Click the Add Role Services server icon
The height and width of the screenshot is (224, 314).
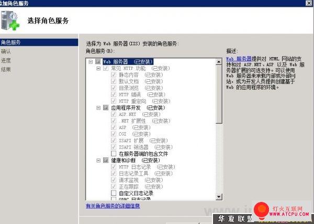coord(10,20)
